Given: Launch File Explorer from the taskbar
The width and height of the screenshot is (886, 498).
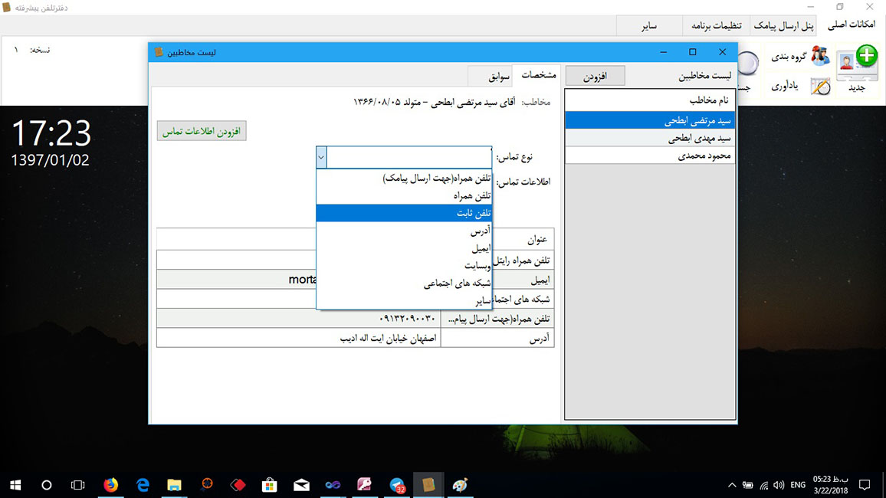Looking at the screenshot, I should 174,484.
